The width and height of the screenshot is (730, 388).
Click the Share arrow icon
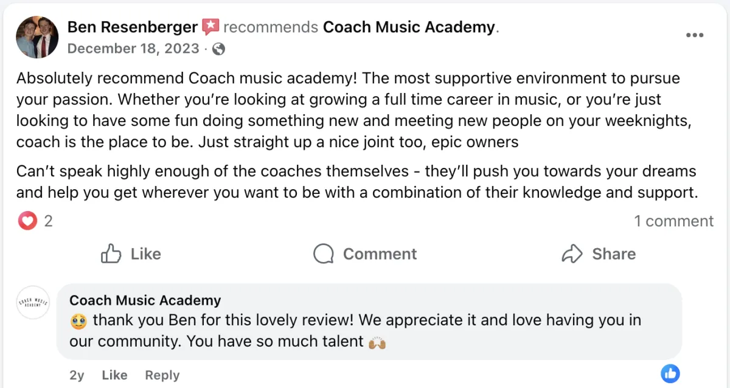click(572, 254)
